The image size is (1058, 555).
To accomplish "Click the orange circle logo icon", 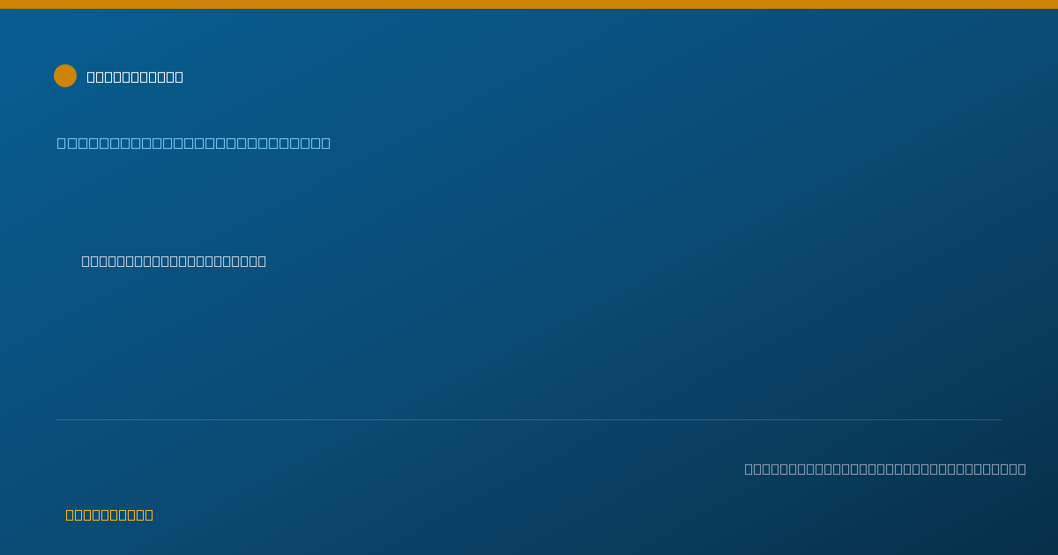I will click(65, 76).
